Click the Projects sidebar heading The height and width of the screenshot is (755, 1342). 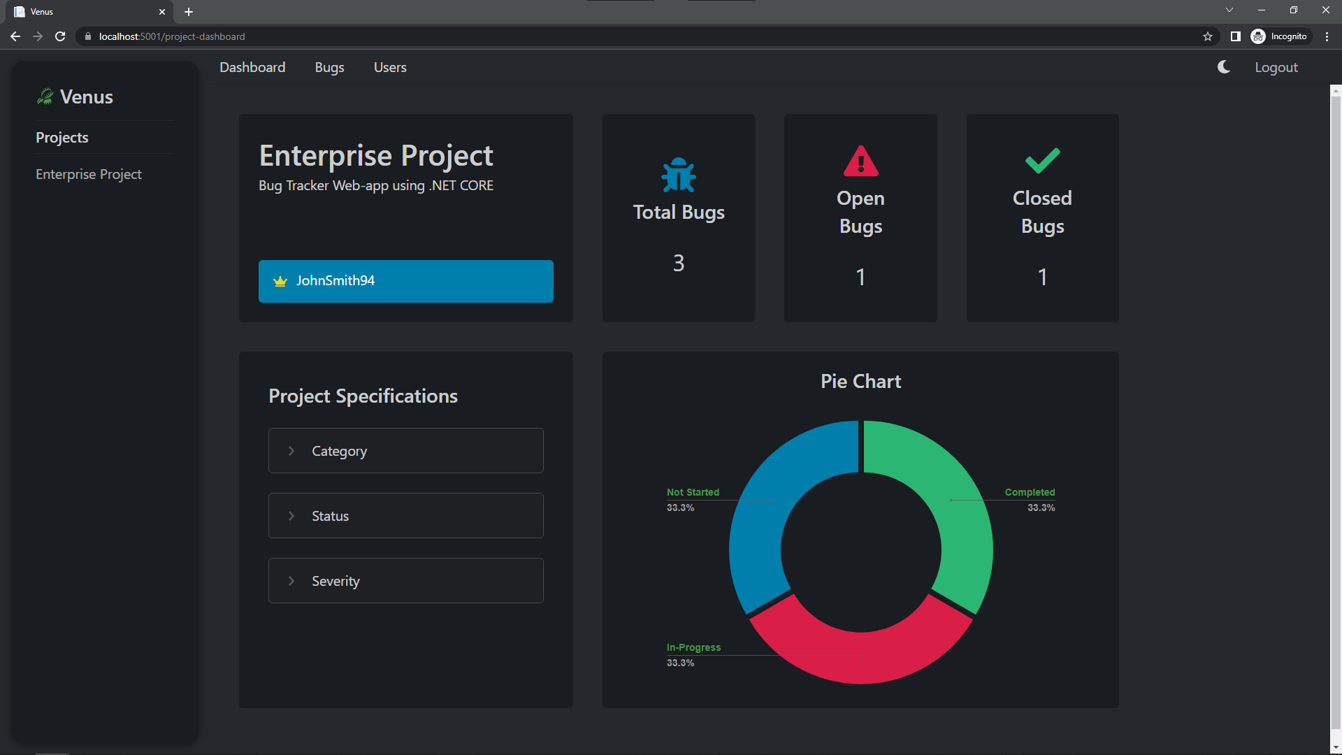click(x=62, y=138)
